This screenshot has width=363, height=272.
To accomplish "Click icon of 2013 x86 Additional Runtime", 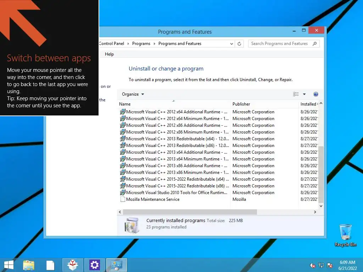I will tap(123, 165).
